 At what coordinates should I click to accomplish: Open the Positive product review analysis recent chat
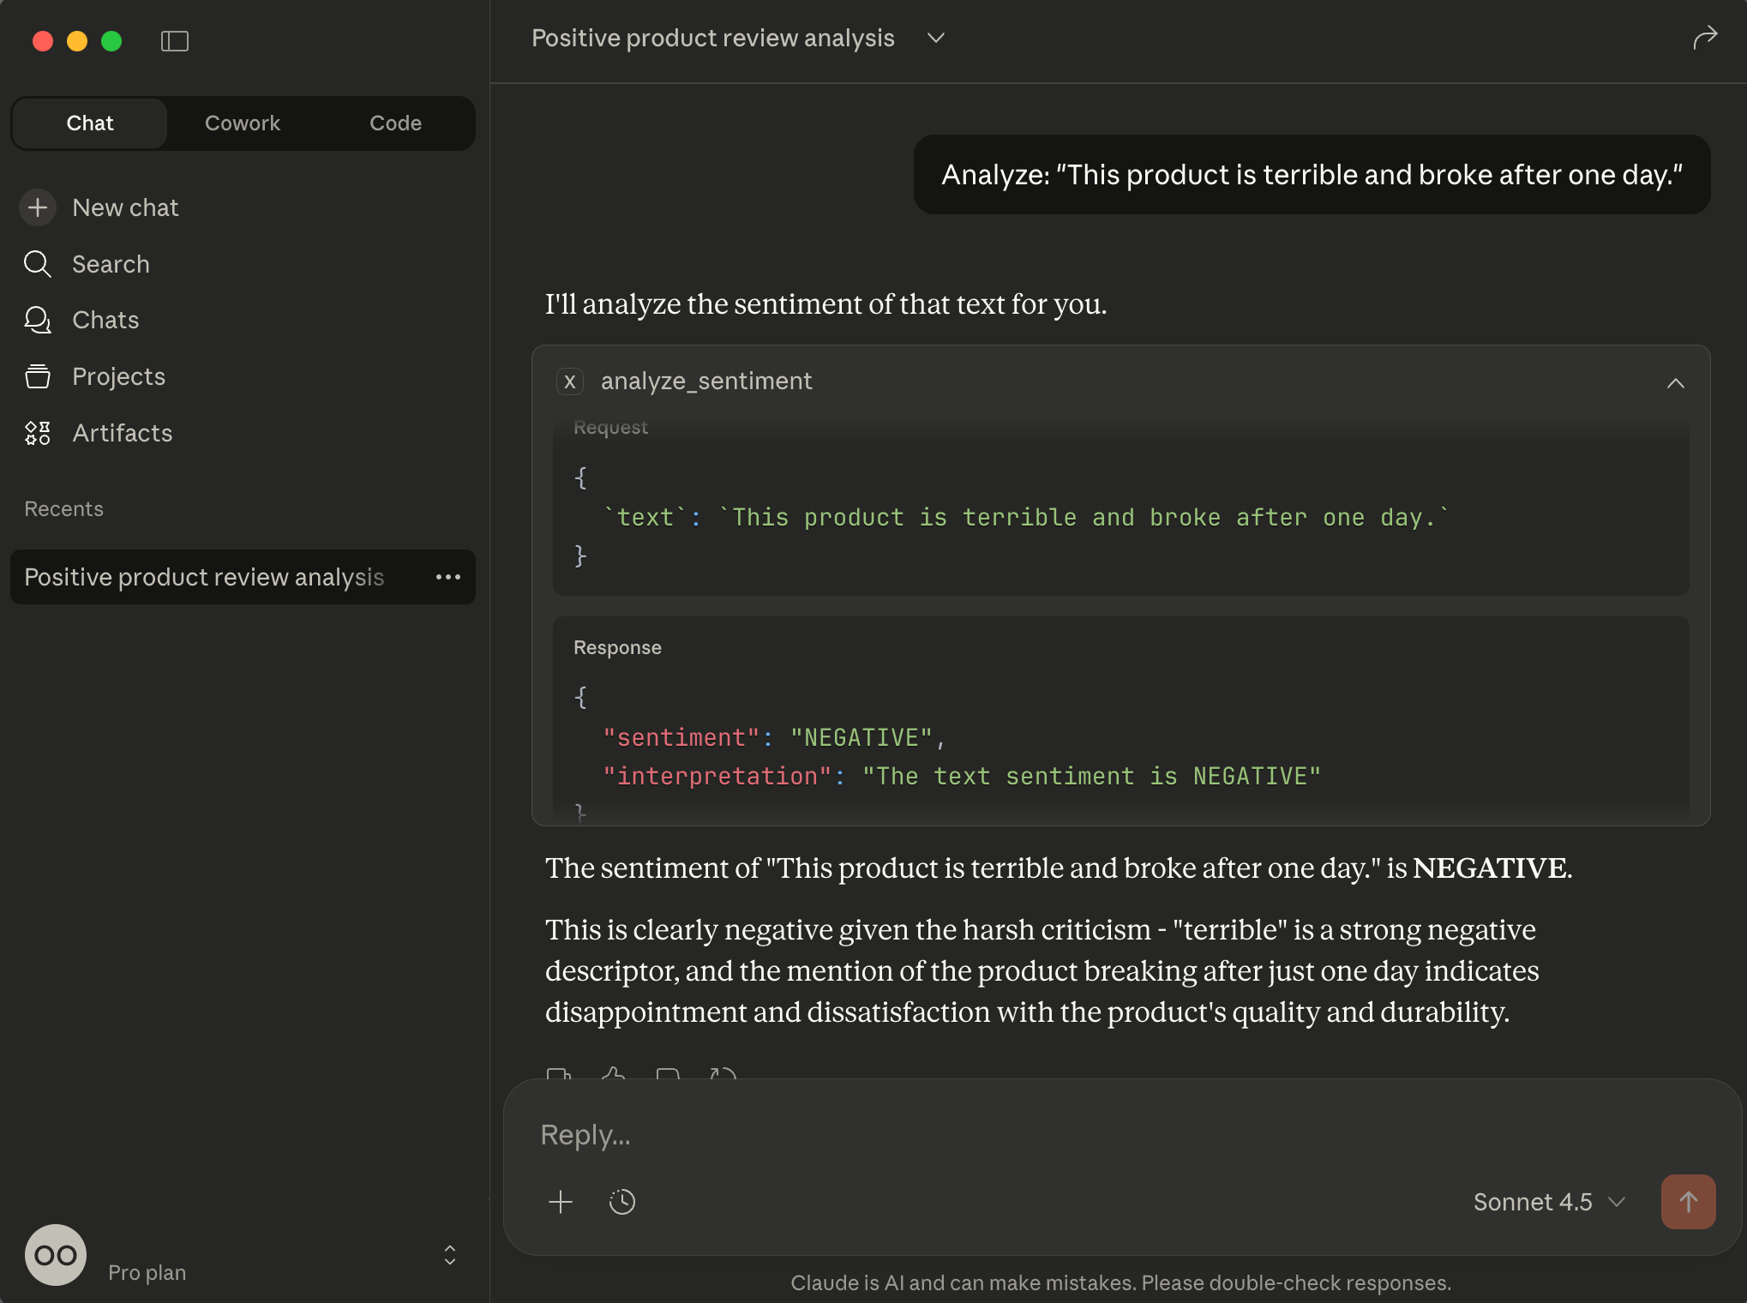pos(204,577)
